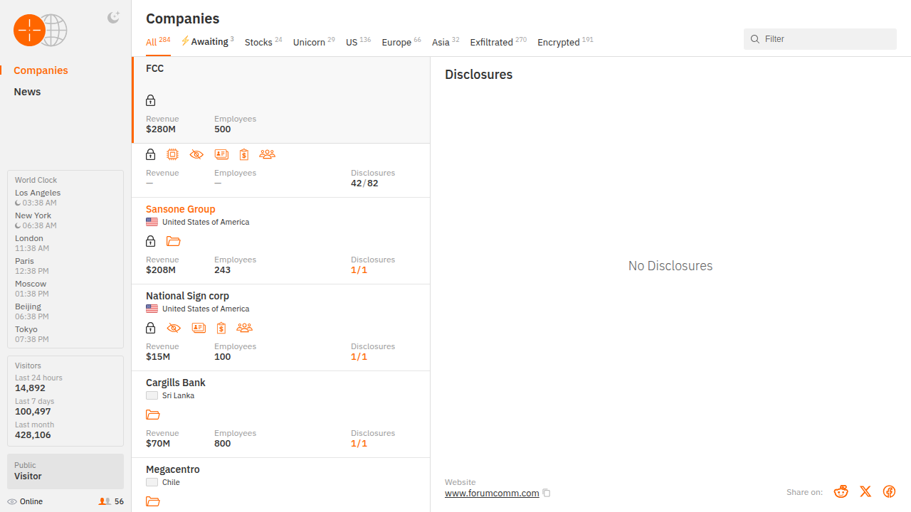This screenshot has height=512, width=911.
Task: Show the Asia tab
Action: point(446,42)
